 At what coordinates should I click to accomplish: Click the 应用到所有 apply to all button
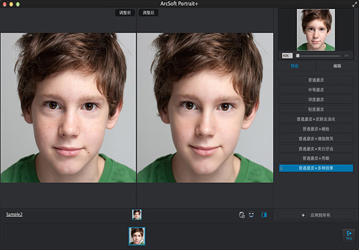pos(316,215)
